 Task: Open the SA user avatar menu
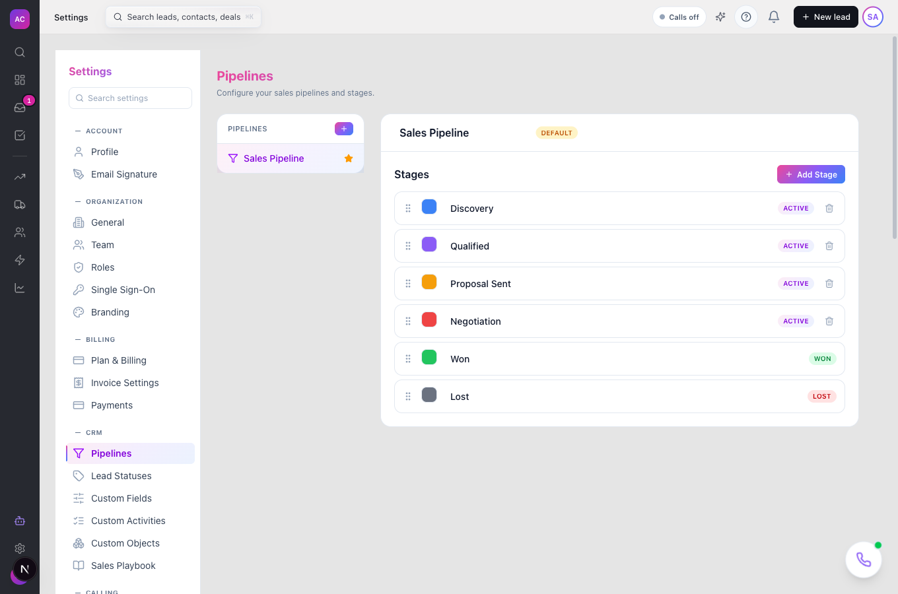873,17
